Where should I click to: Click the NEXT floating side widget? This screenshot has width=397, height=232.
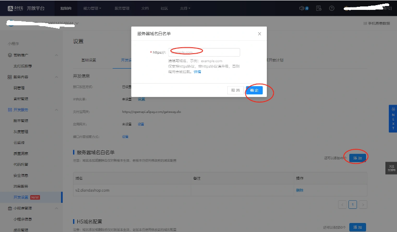pyautogui.click(x=393, y=118)
